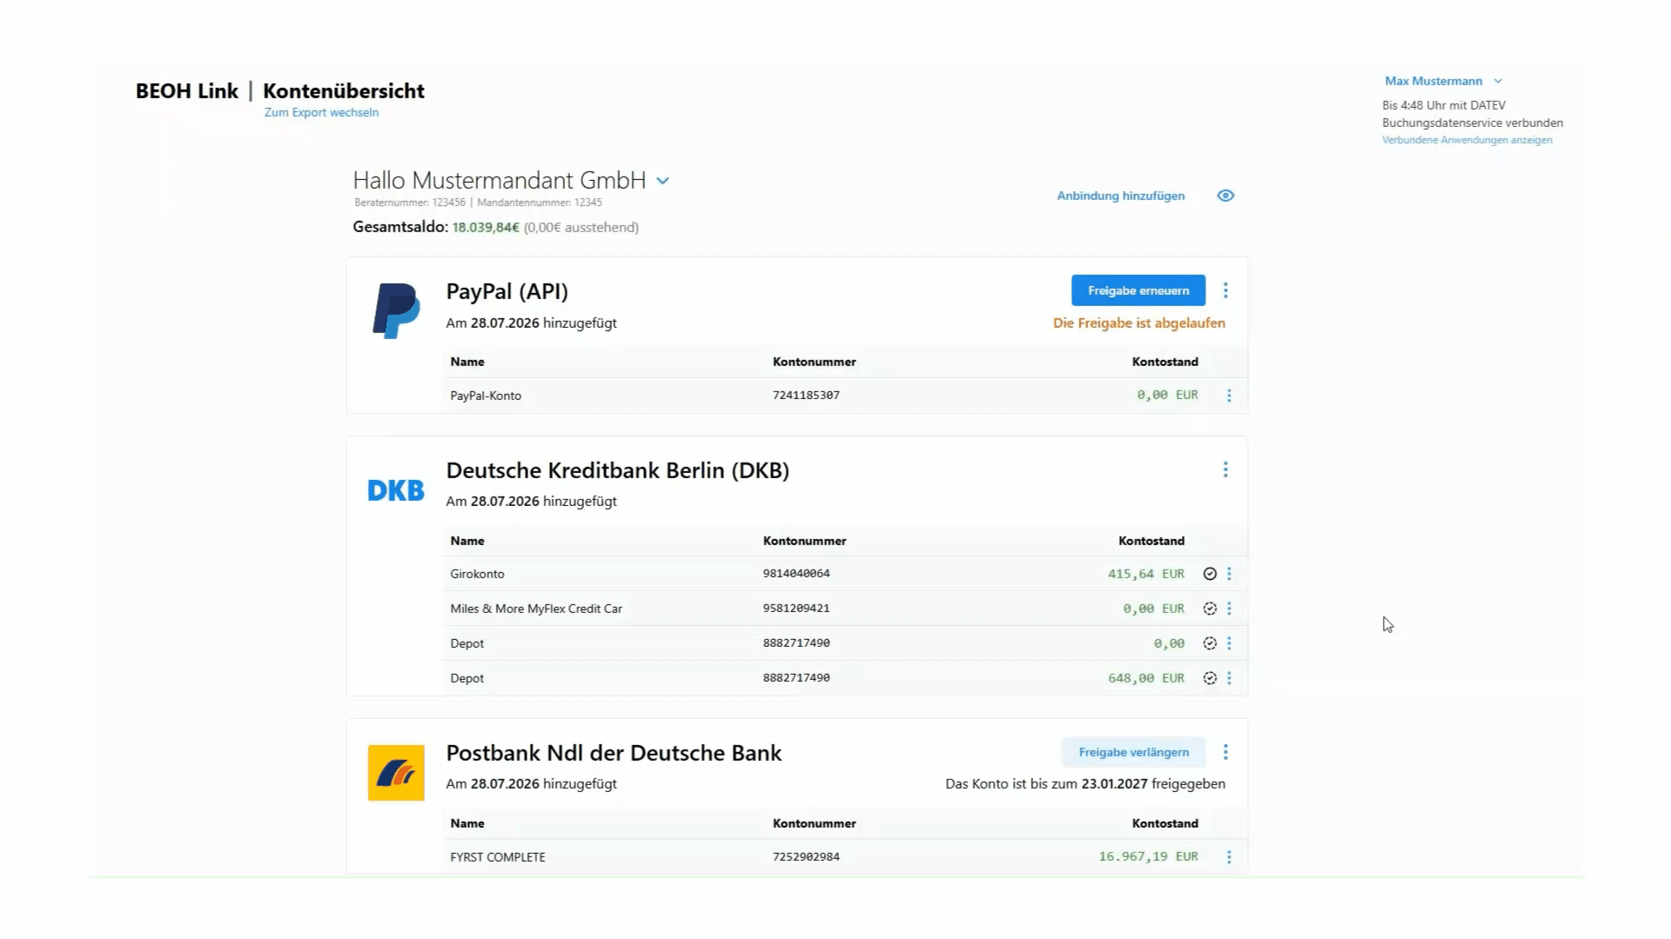Click the Miles & More row status circle icon
This screenshot has height=939, width=1671.
pos(1210,609)
